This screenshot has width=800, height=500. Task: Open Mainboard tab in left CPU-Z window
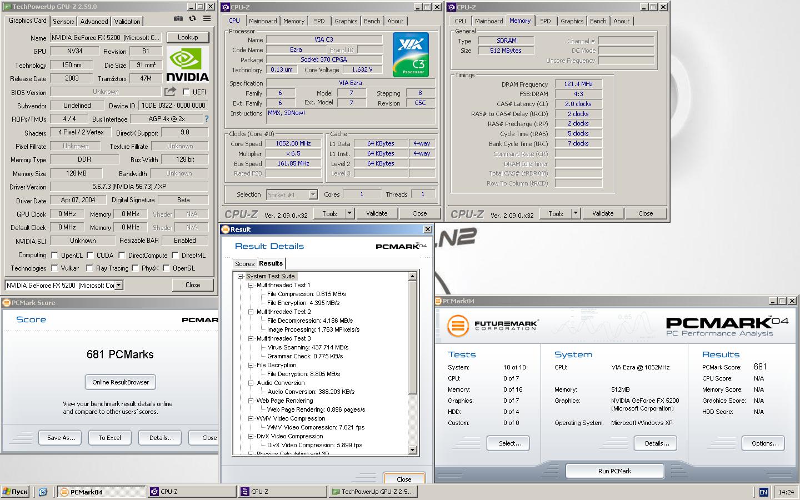point(263,21)
